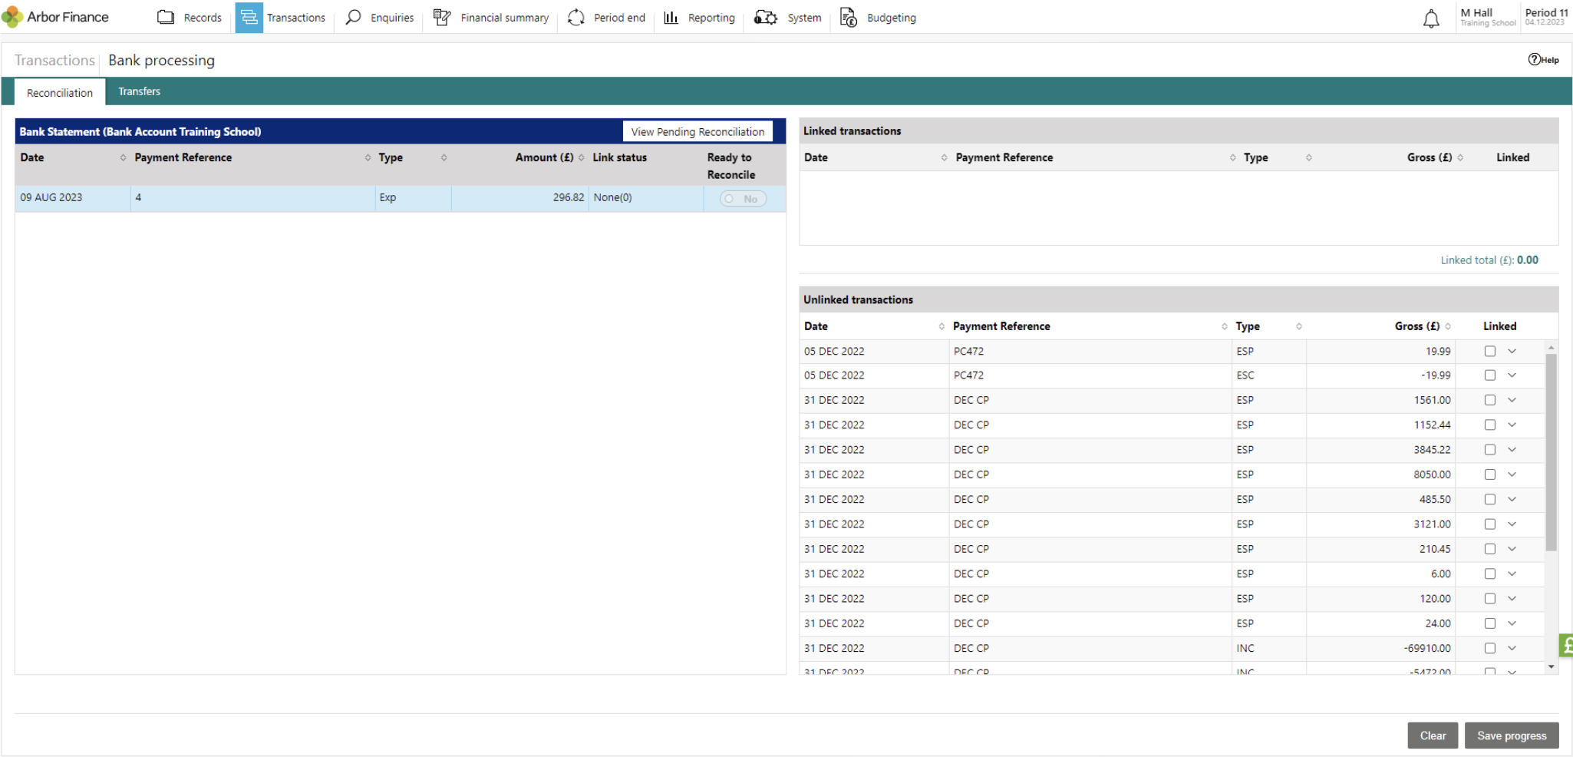Select the Transactions icon in the navigation bar
Screen dimensions: 1573x757
tap(248, 17)
